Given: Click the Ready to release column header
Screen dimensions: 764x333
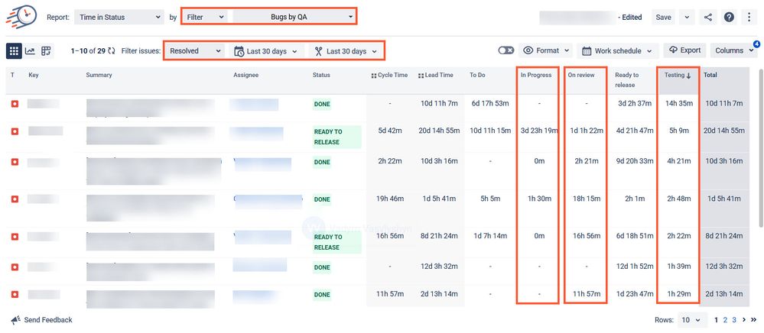Looking at the screenshot, I should click(x=626, y=80).
